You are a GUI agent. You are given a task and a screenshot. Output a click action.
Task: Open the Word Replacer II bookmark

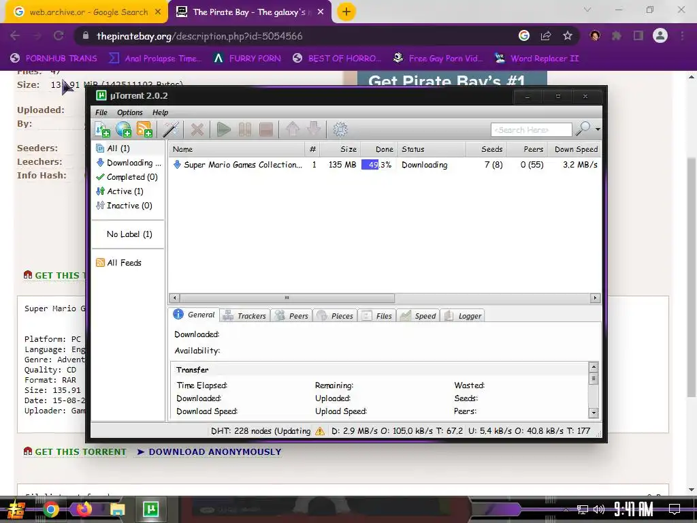pyautogui.click(x=537, y=59)
